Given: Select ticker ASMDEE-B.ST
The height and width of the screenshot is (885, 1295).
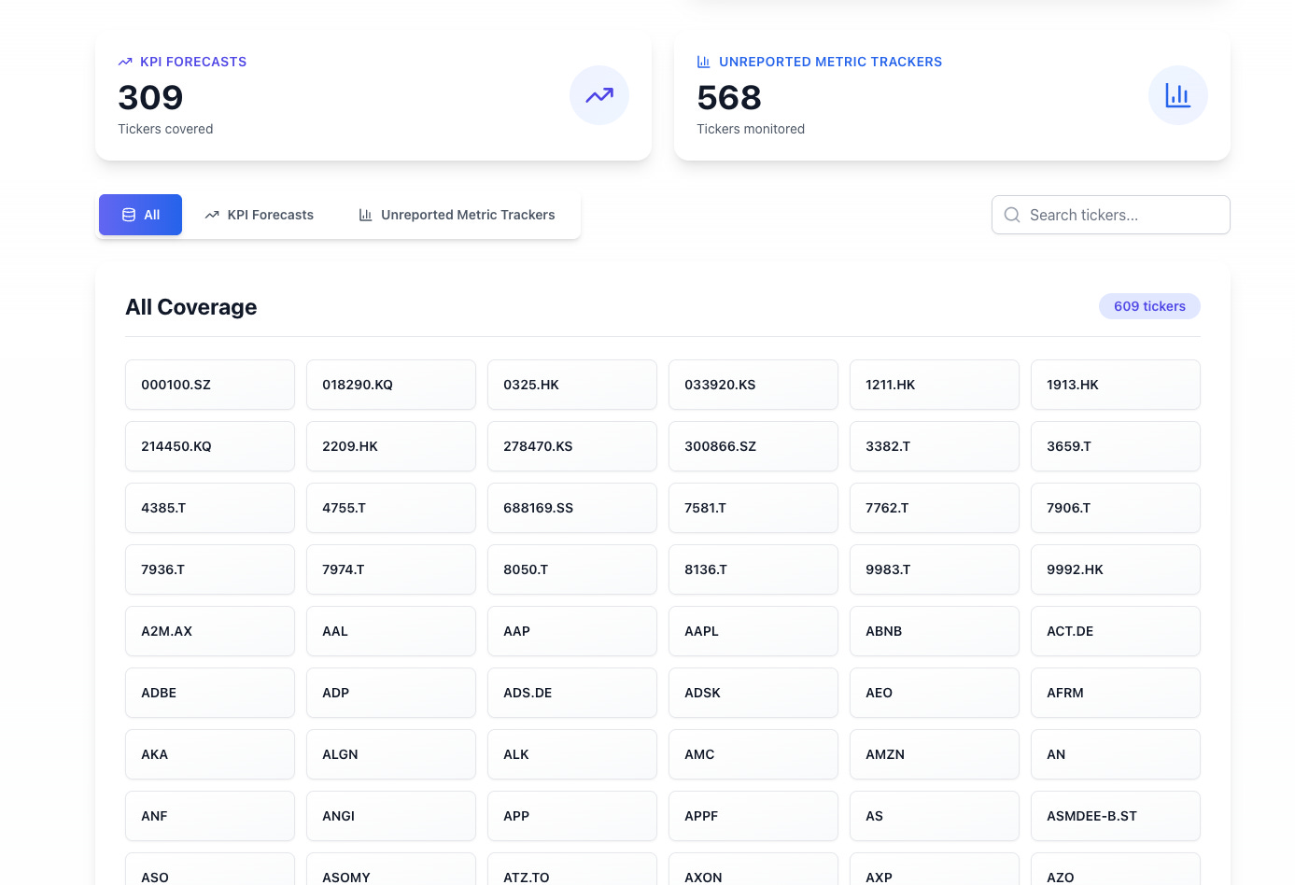Looking at the screenshot, I should 1116,816.
